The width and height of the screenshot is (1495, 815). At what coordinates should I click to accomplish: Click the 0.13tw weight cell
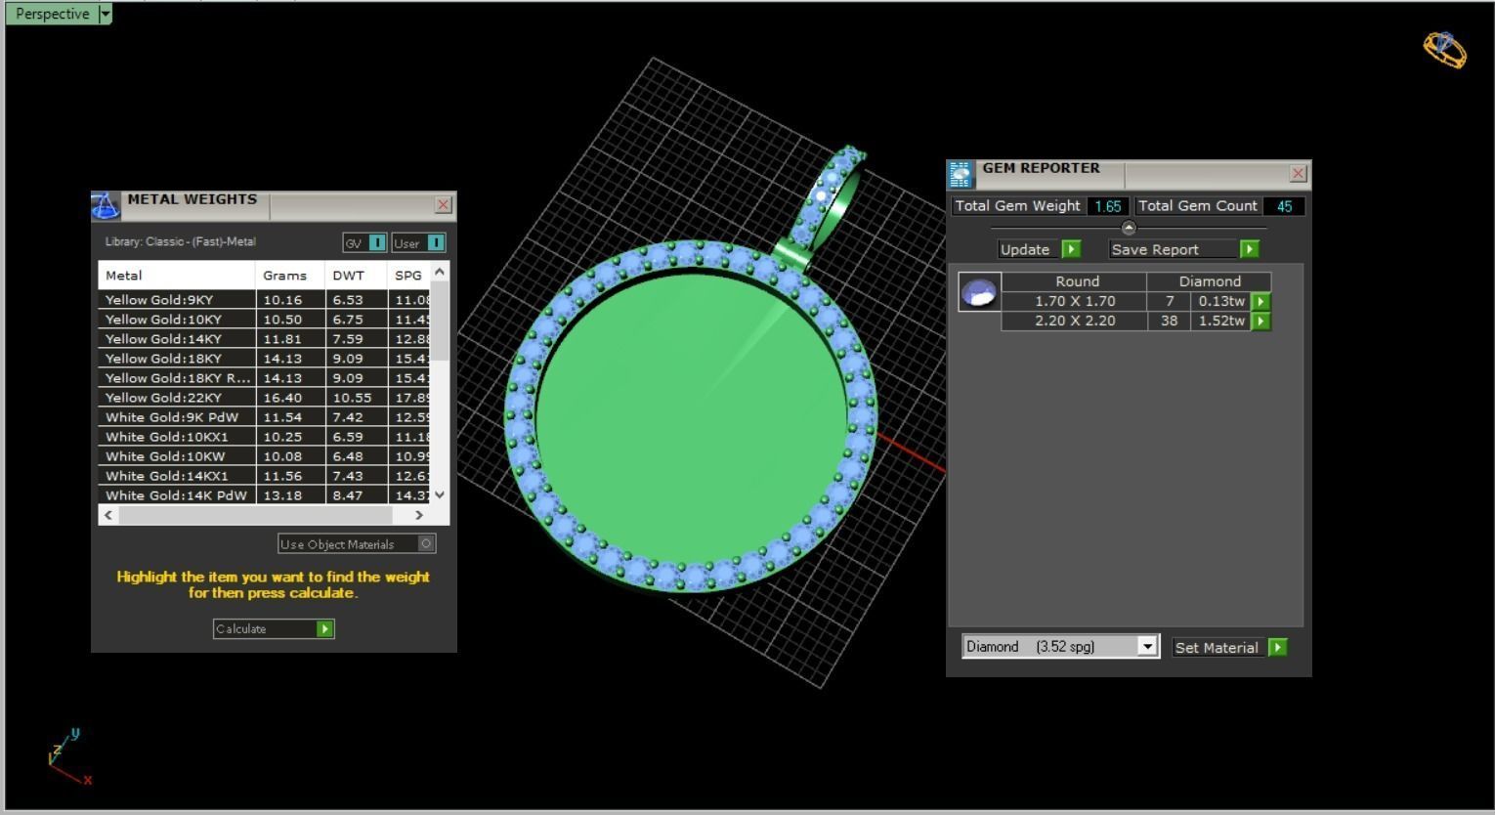(x=1221, y=301)
